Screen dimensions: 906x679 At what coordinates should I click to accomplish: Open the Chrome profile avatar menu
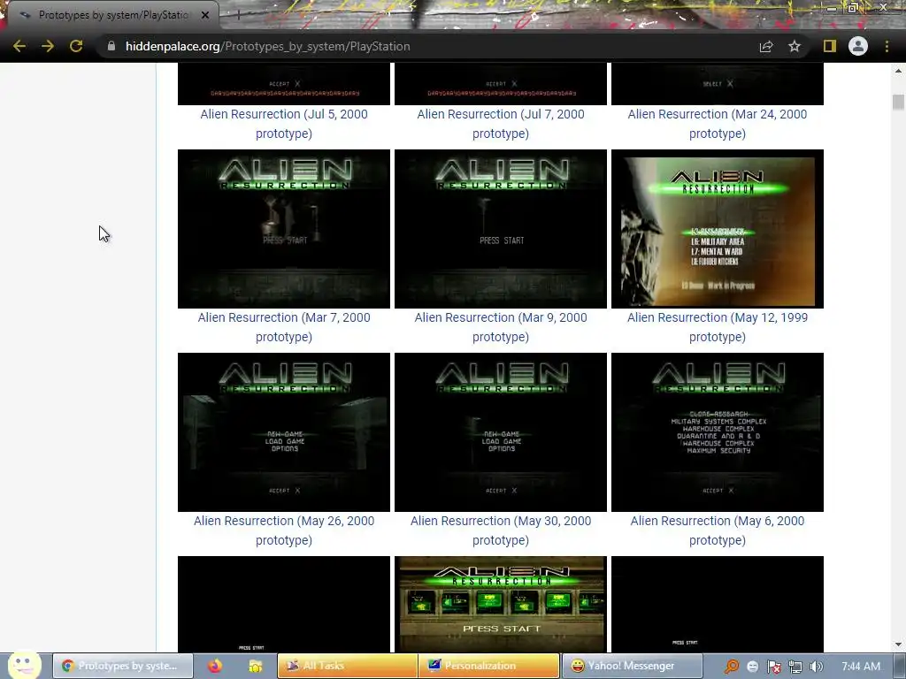(858, 46)
